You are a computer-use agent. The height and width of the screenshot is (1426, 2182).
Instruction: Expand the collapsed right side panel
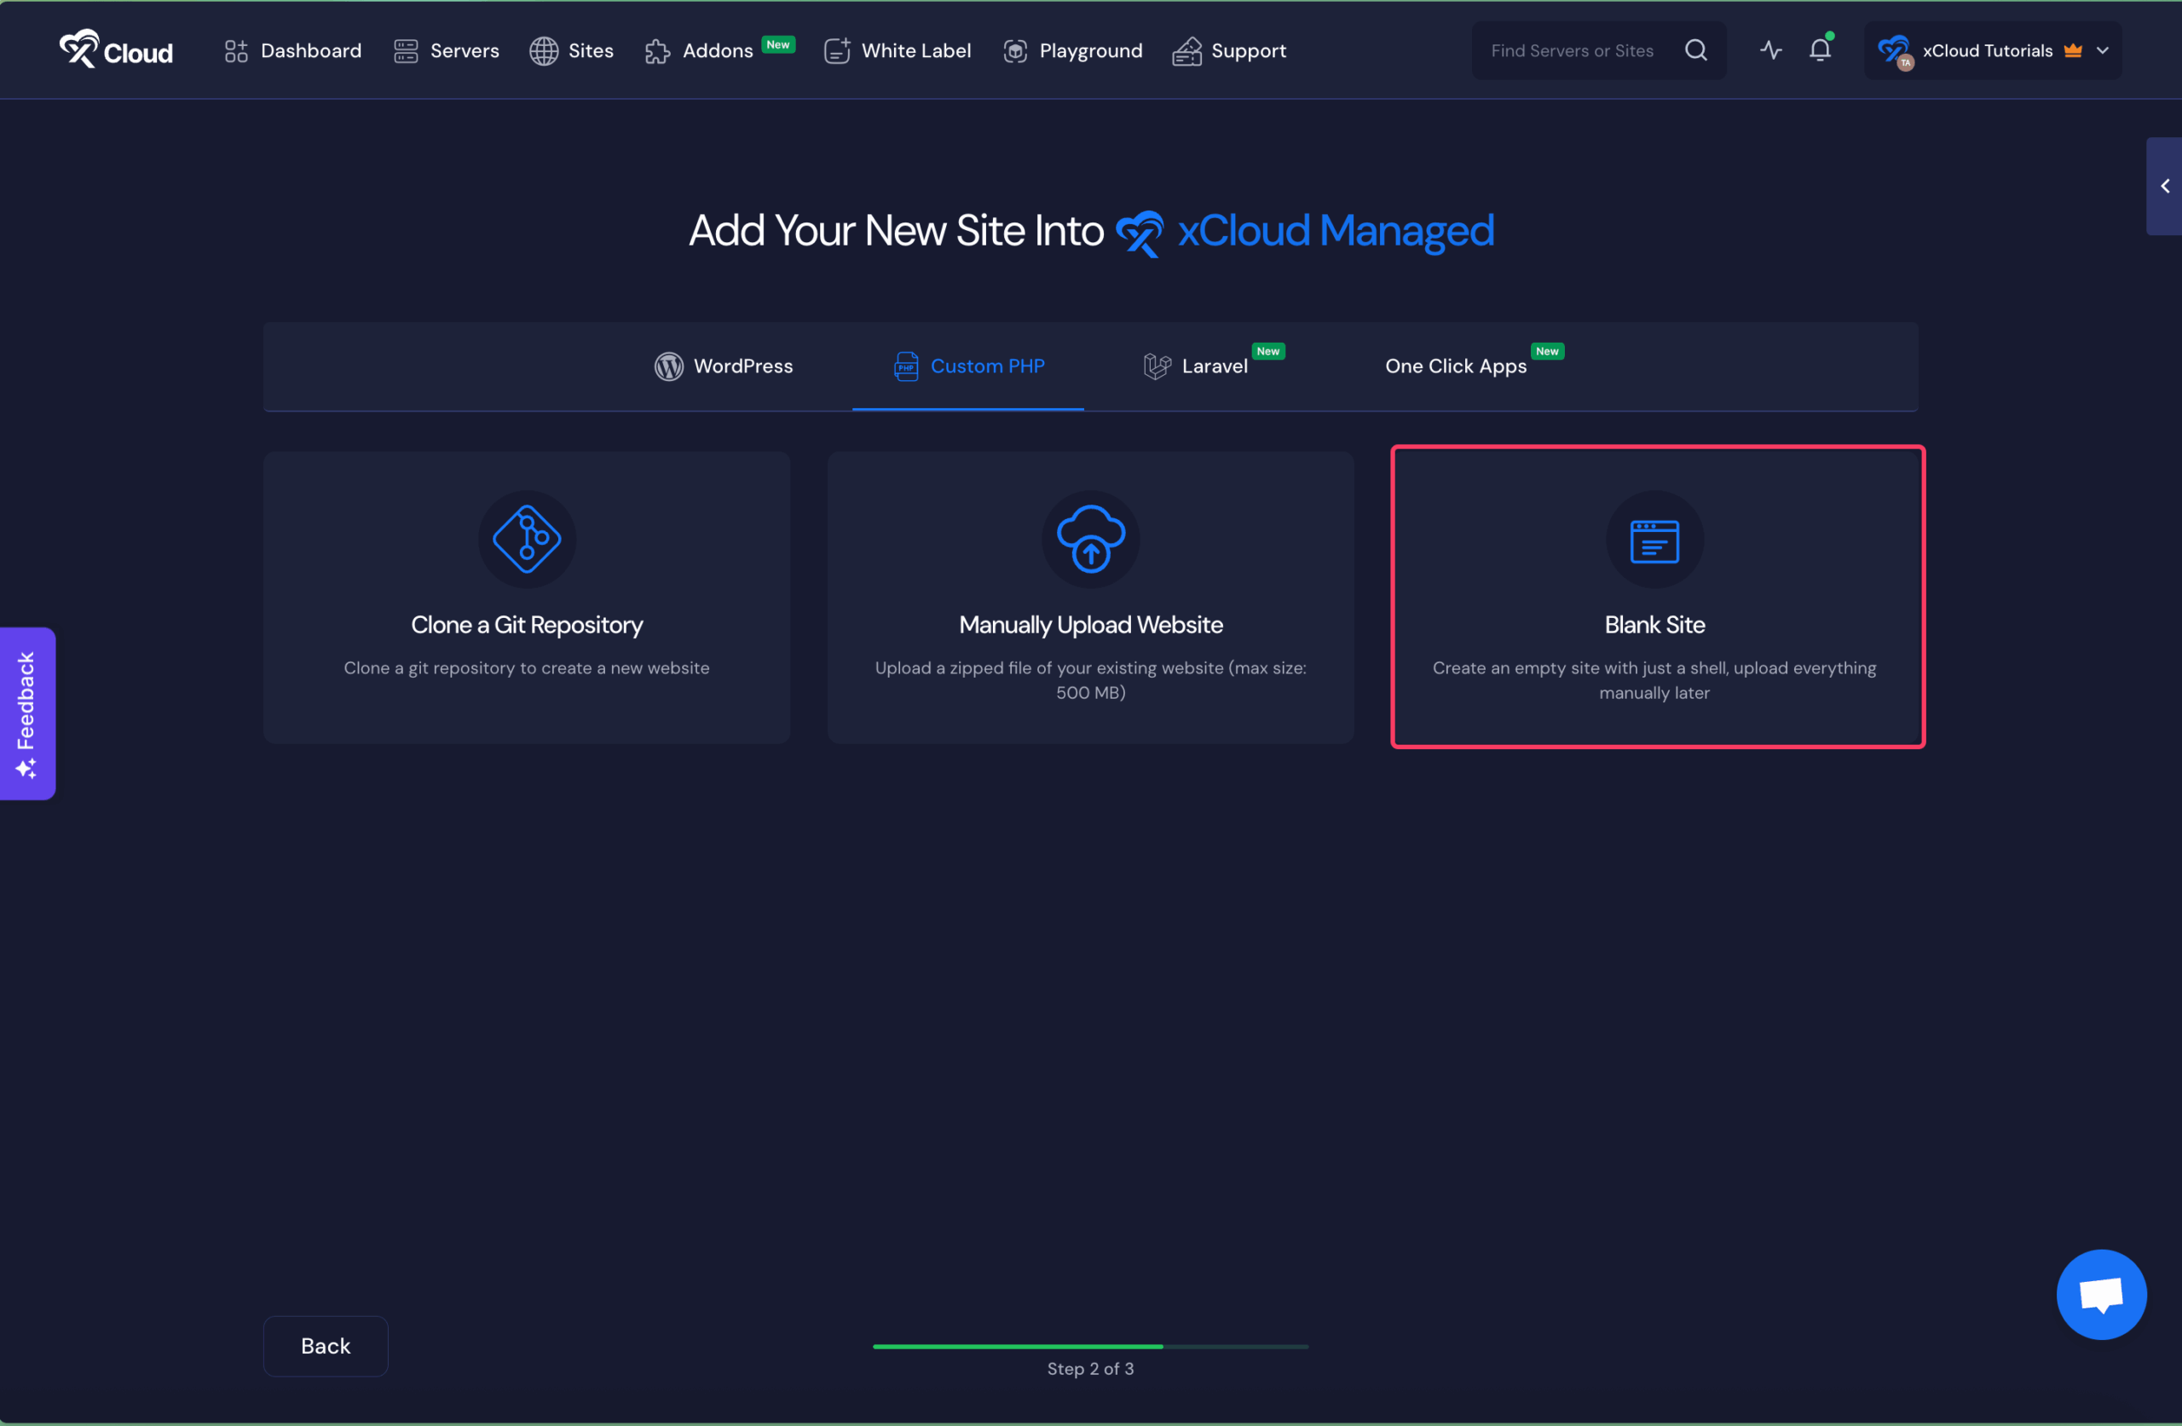coord(2163,186)
